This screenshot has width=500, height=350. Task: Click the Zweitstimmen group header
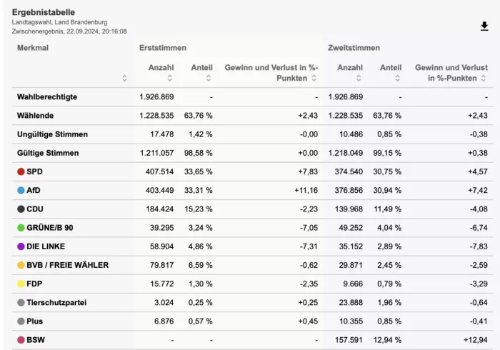pyautogui.click(x=354, y=48)
